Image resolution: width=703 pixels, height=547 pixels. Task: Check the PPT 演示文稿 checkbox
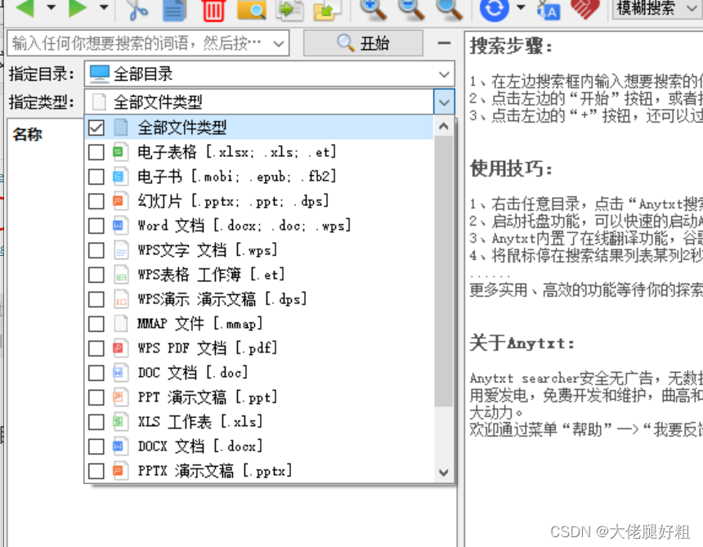(x=96, y=397)
